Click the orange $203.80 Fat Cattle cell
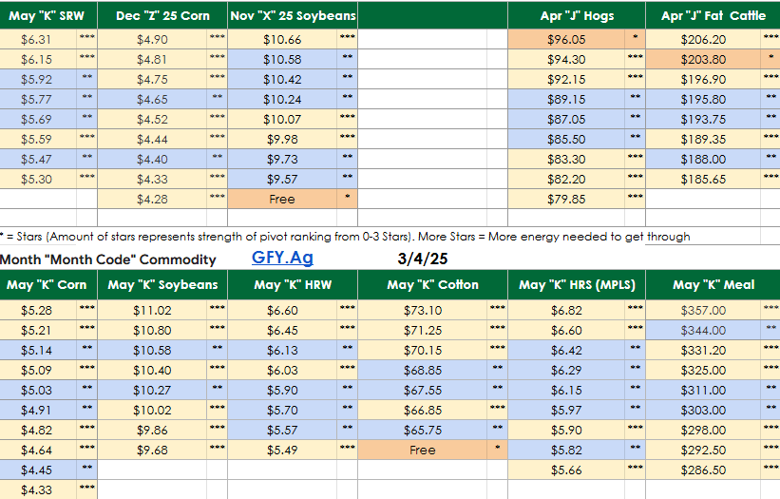Screen dimensions: 780x499 click(x=704, y=59)
